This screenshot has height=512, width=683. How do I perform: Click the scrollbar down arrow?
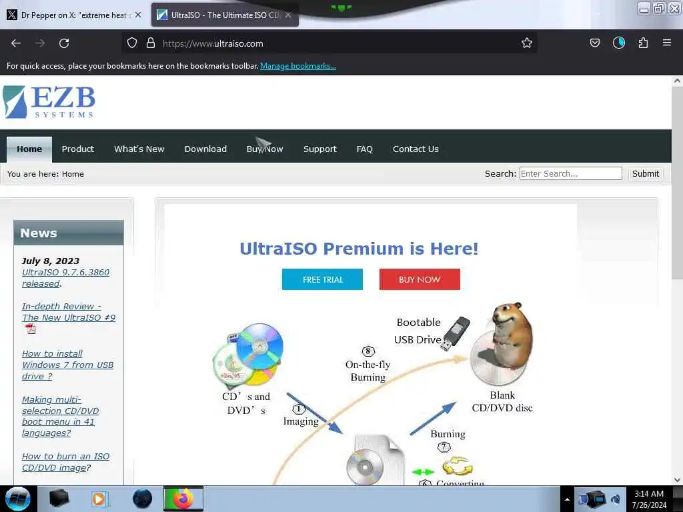(x=677, y=480)
